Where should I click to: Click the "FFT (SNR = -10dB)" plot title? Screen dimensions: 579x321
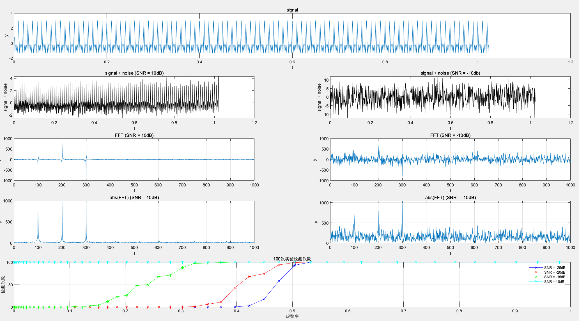(x=450, y=135)
